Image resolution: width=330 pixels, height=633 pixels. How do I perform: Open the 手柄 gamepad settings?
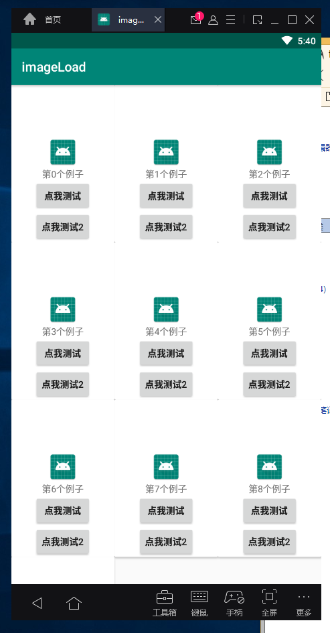[234, 604]
